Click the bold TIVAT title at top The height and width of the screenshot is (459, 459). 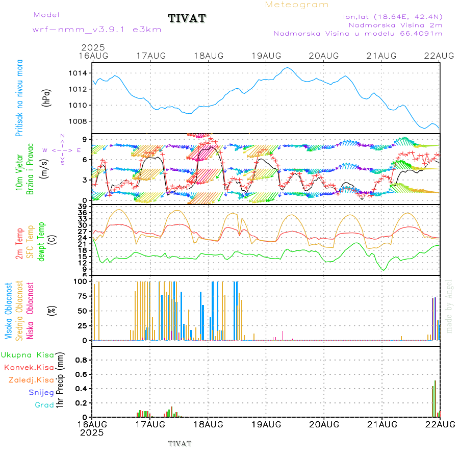click(x=187, y=18)
